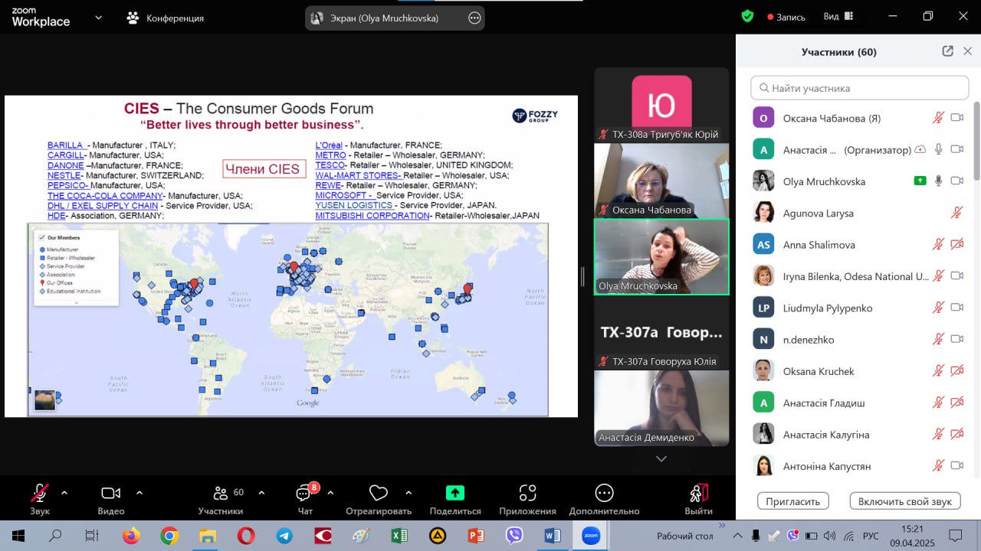This screenshot has height=551, width=981.
Task: Click the Пригласить button
Action: pos(793,501)
